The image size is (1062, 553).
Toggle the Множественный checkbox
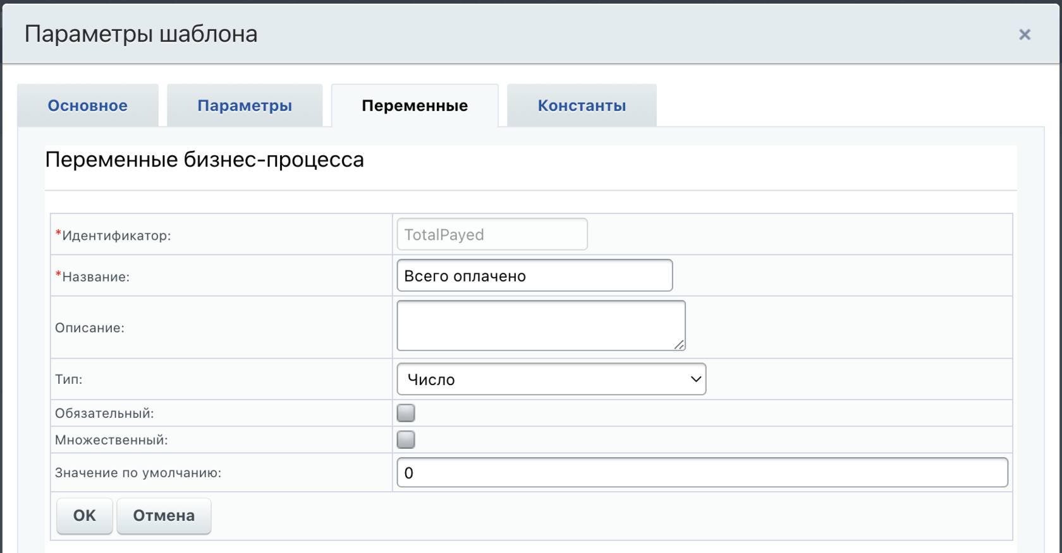coord(406,439)
